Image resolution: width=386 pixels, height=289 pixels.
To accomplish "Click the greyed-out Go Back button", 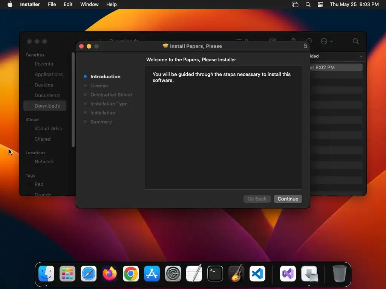I will (257, 199).
